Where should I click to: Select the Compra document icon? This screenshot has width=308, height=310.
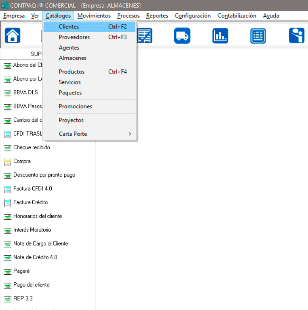pyautogui.click(x=7, y=161)
